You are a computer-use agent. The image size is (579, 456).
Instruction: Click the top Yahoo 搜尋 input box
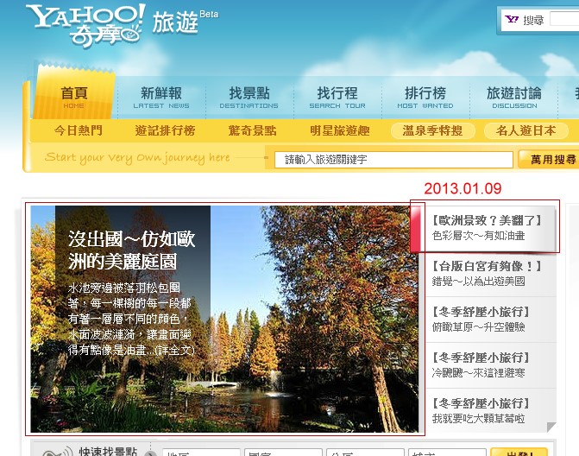tap(564, 19)
